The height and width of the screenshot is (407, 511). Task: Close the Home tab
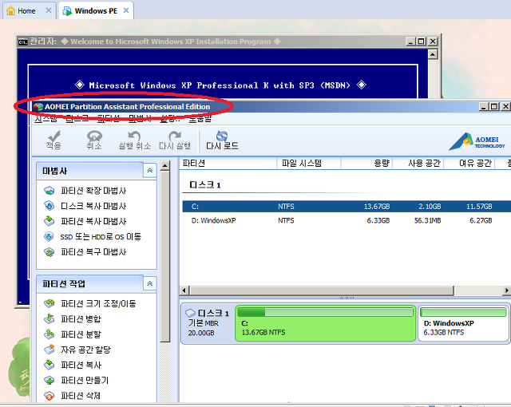(x=49, y=10)
